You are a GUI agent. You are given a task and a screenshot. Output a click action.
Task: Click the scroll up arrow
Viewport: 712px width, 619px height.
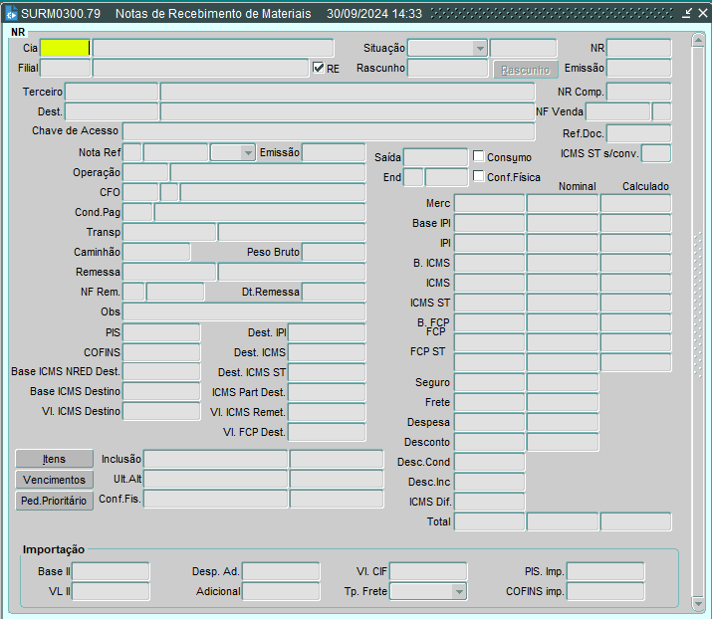pyautogui.click(x=698, y=38)
